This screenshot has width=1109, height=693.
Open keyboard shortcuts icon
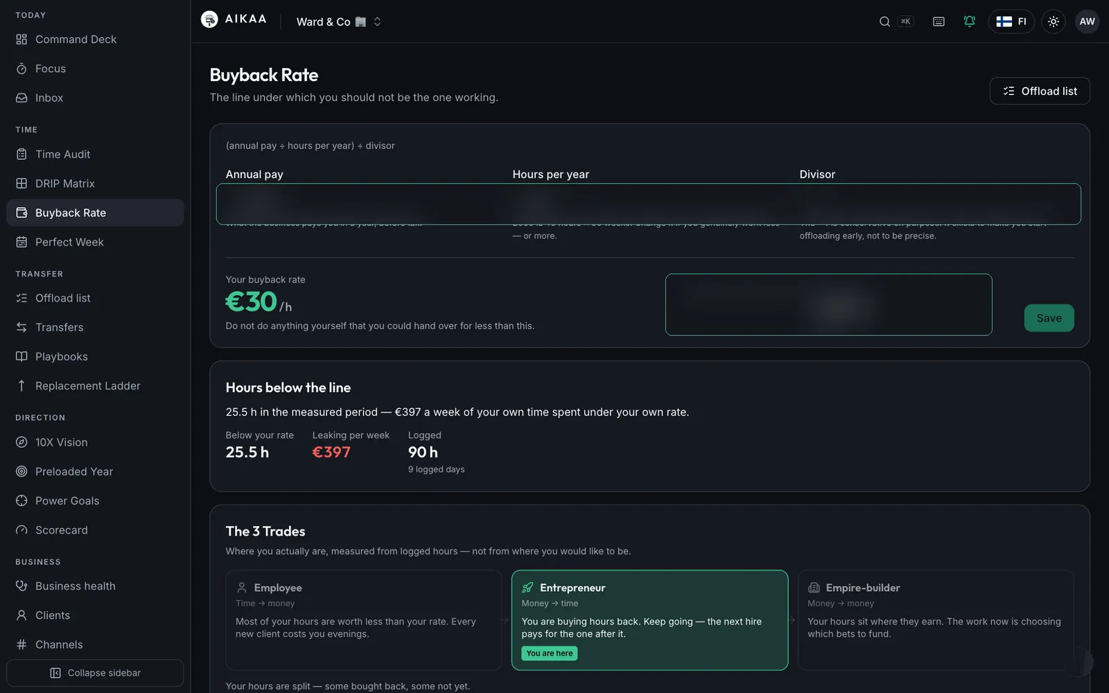coord(938,21)
